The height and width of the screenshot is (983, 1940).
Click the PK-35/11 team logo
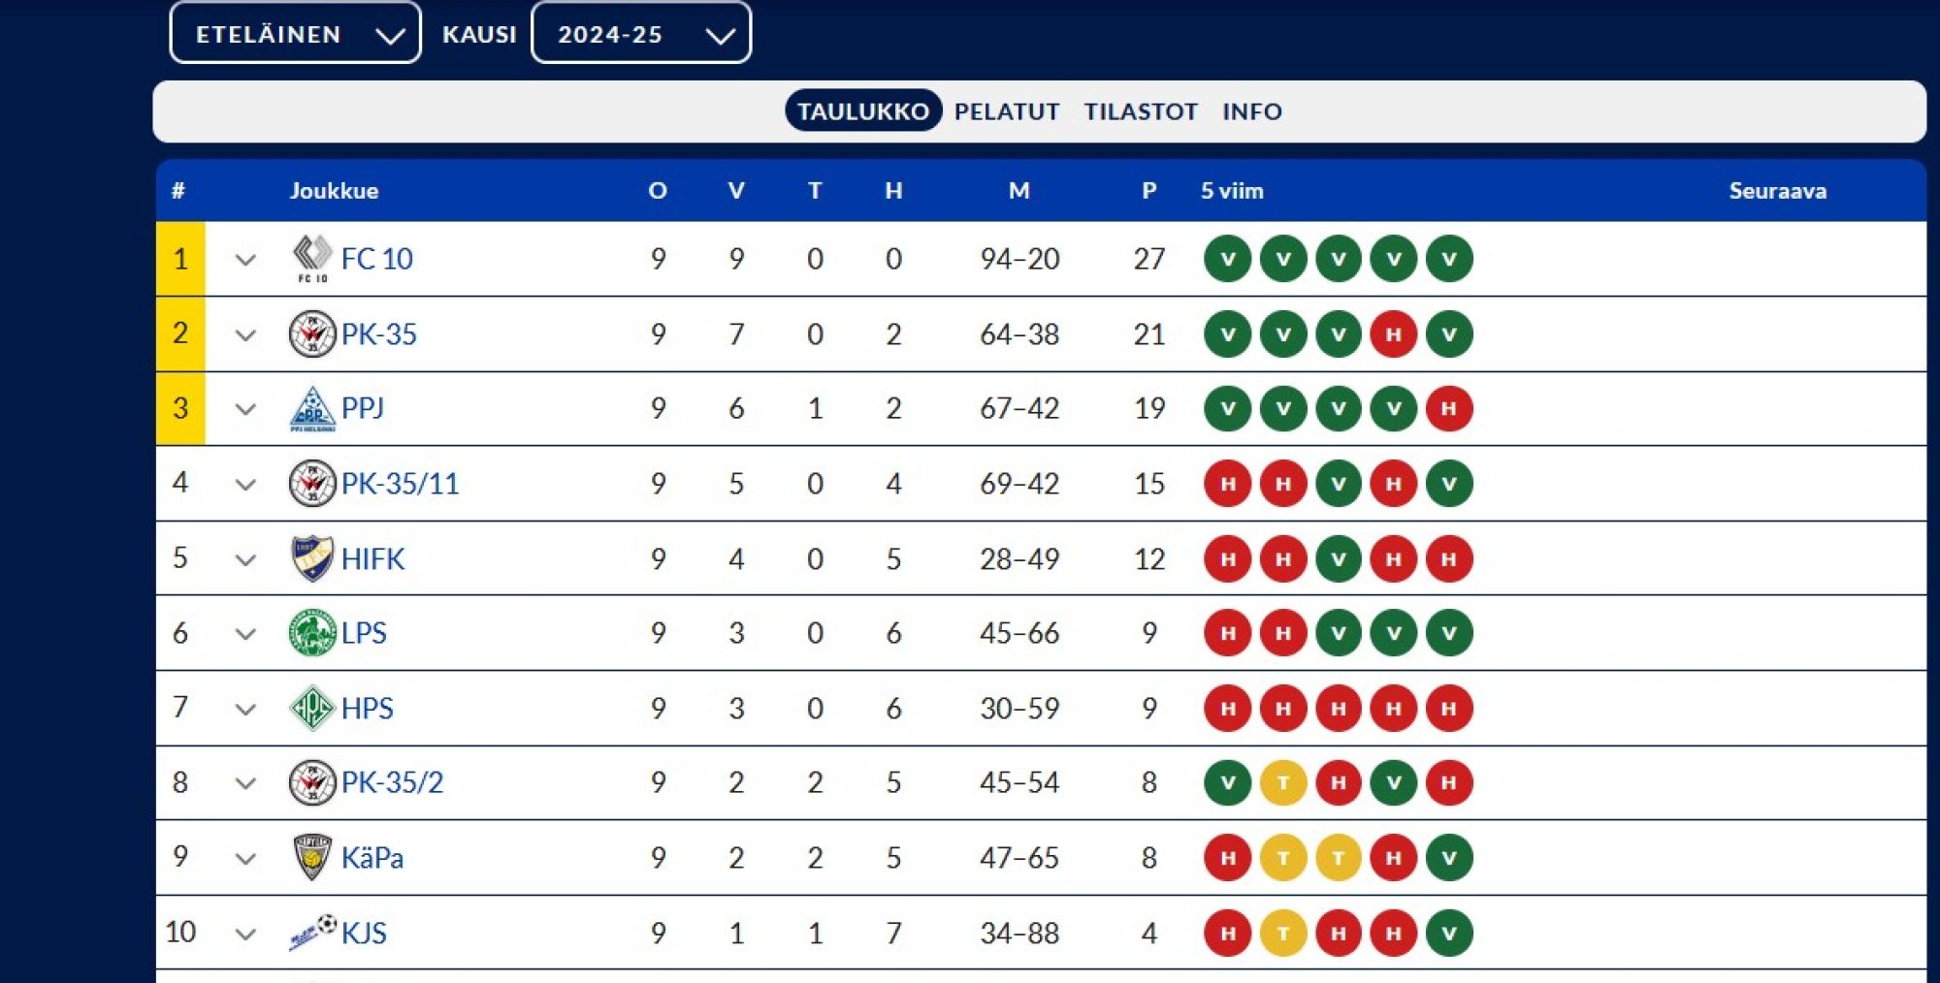pos(312,483)
